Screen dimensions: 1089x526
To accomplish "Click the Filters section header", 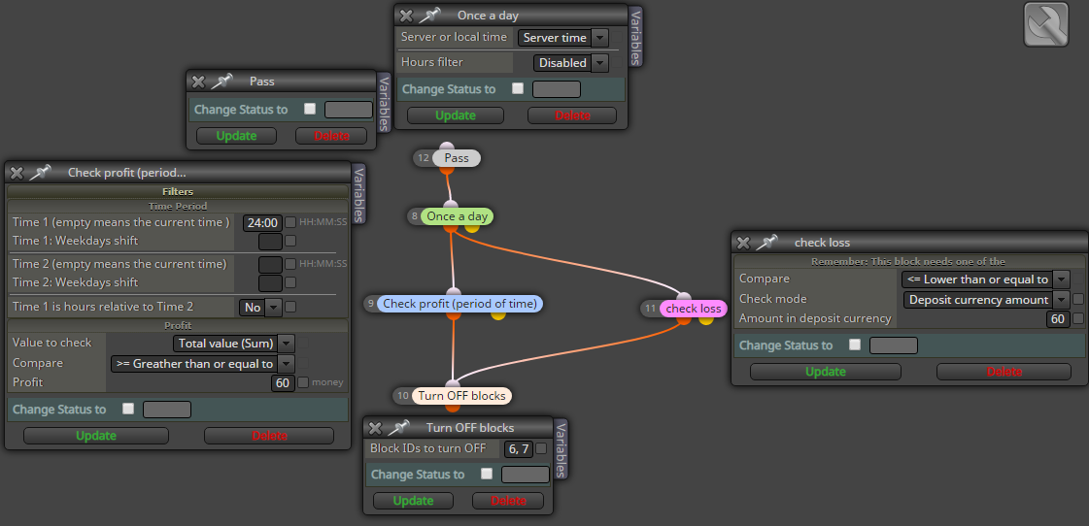I will click(x=178, y=191).
